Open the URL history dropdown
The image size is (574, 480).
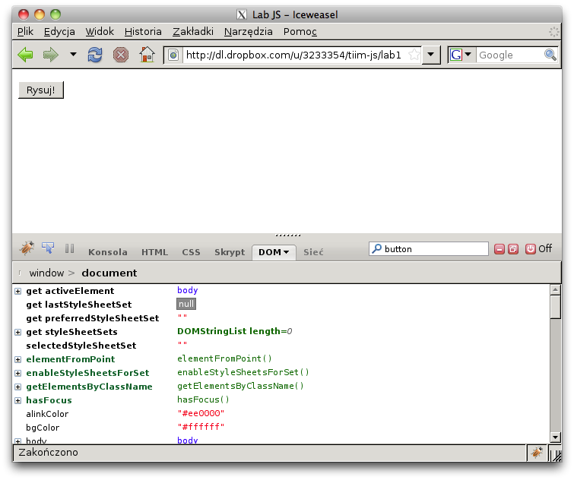click(x=431, y=55)
